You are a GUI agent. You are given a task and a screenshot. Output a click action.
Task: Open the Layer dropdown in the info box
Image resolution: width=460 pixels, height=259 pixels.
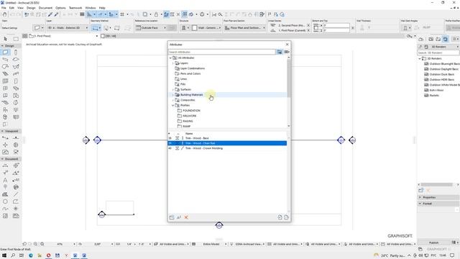[x=68, y=27]
